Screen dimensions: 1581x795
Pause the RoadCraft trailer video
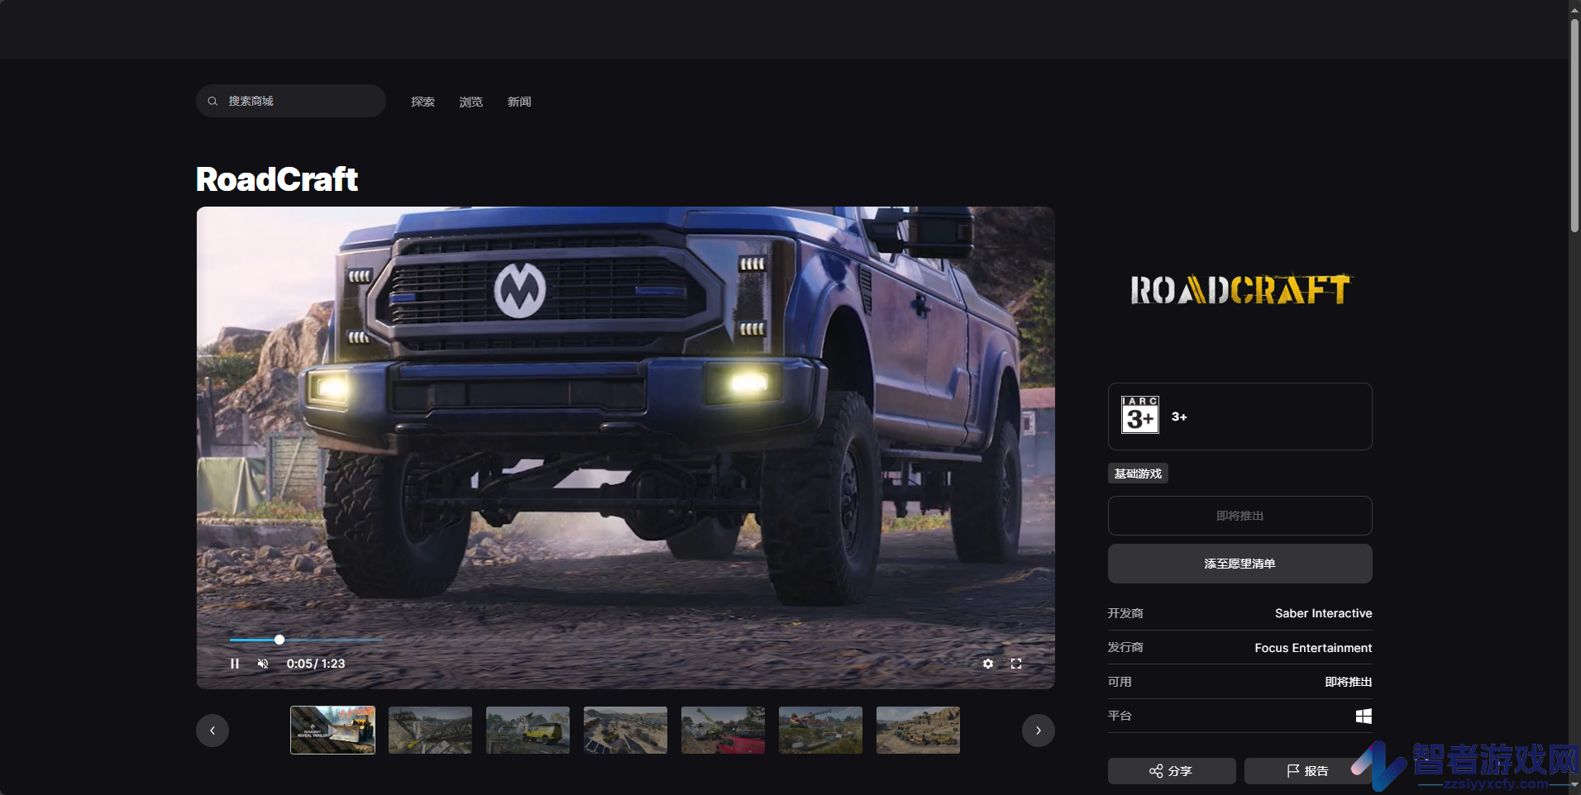click(x=235, y=664)
